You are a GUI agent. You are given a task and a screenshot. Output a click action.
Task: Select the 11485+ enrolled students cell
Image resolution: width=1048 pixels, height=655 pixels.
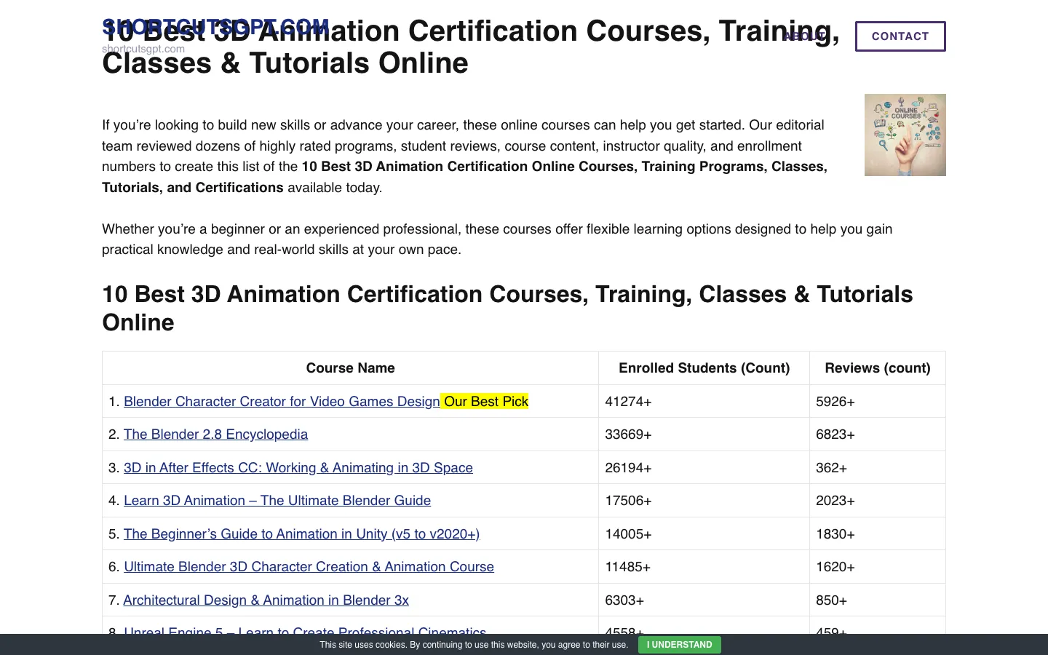[704, 567]
